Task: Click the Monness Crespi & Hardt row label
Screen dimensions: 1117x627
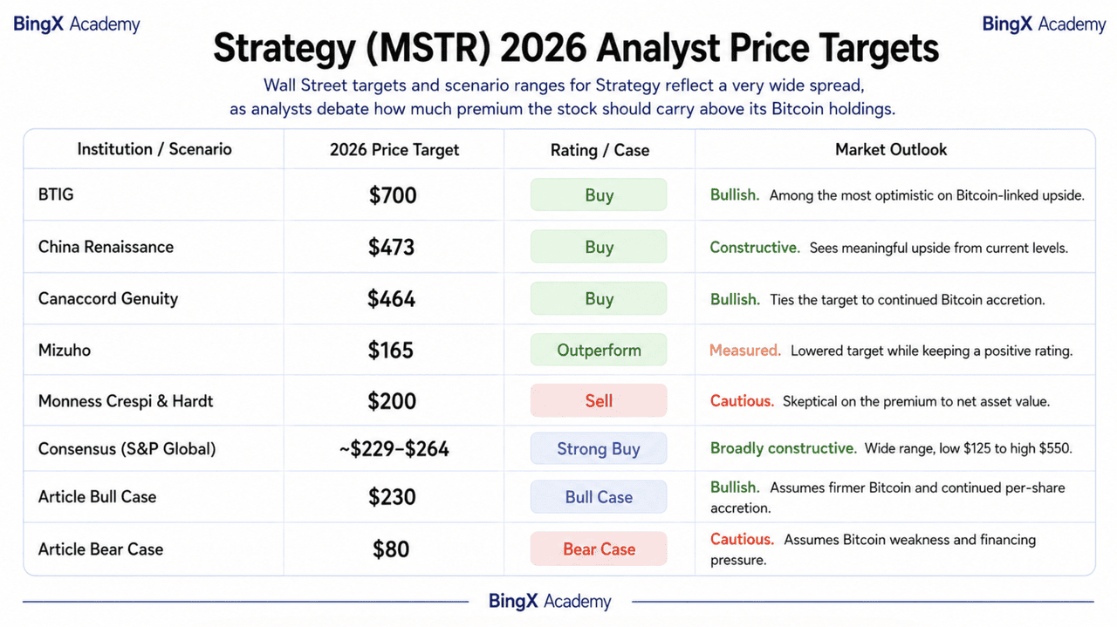Action: 126,401
